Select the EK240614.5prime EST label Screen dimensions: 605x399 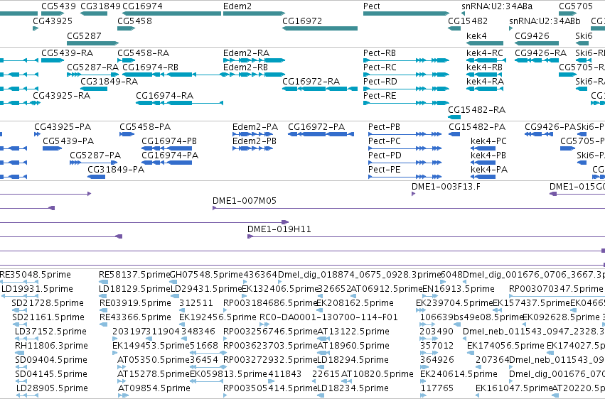click(459, 374)
